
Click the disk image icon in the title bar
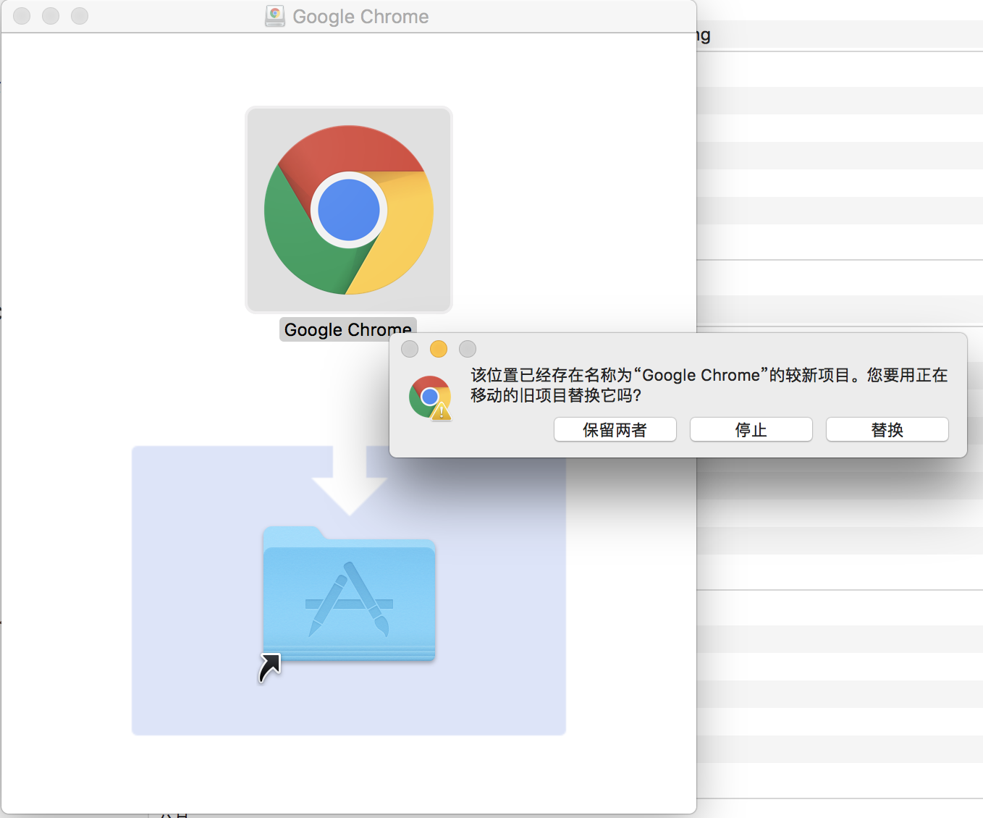click(275, 16)
